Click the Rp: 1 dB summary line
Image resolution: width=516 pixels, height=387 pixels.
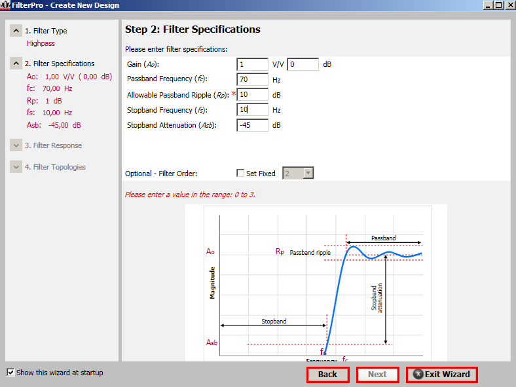(44, 101)
